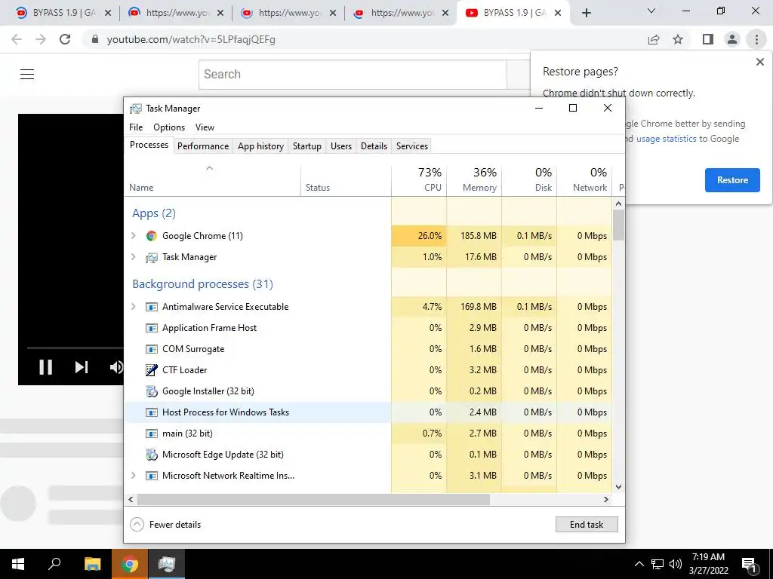Expand Microsoft Network Realtime Inspection group
This screenshot has width=773, height=579.
click(133, 476)
